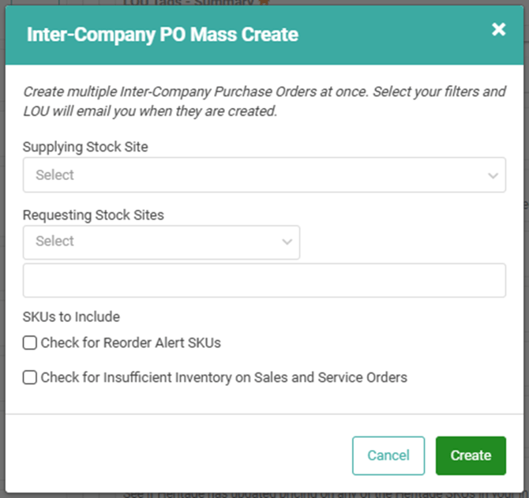Click the Requesting Stock Sites chevron arrow
Screen dimensions: 529x498
click(x=287, y=242)
